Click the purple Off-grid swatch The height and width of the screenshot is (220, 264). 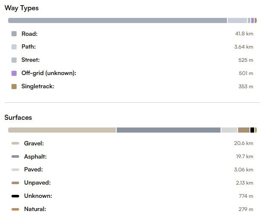(x=14, y=73)
